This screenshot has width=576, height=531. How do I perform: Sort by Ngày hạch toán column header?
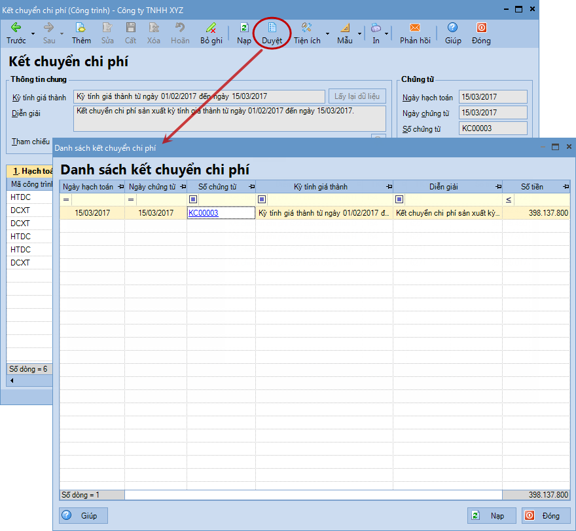[88, 187]
